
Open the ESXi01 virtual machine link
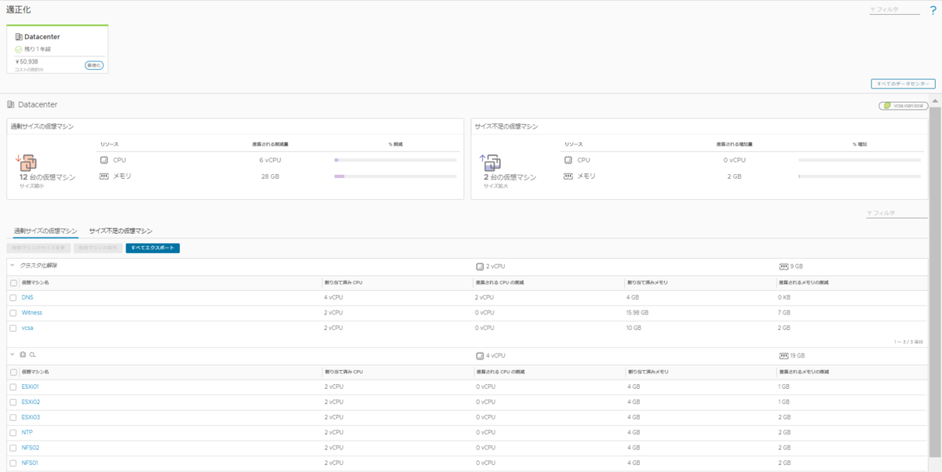point(31,387)
